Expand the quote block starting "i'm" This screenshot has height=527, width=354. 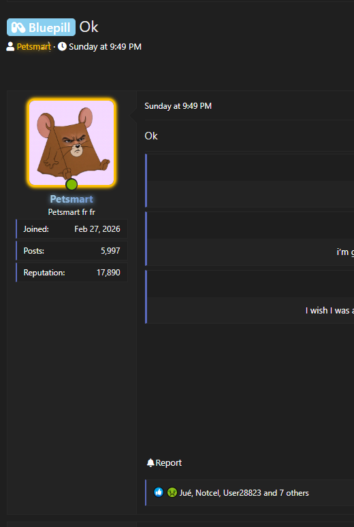pos(249,239)
